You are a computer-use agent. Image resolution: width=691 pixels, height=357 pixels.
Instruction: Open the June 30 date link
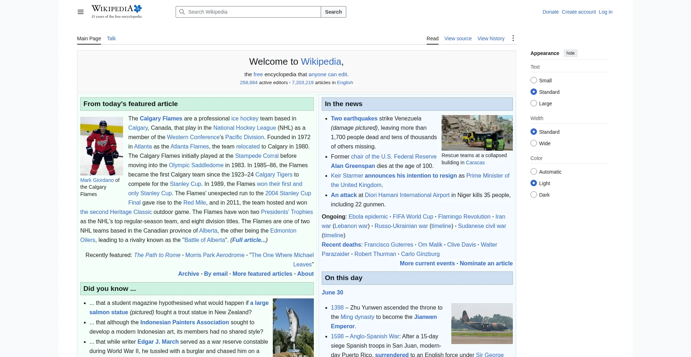point(333,292)
